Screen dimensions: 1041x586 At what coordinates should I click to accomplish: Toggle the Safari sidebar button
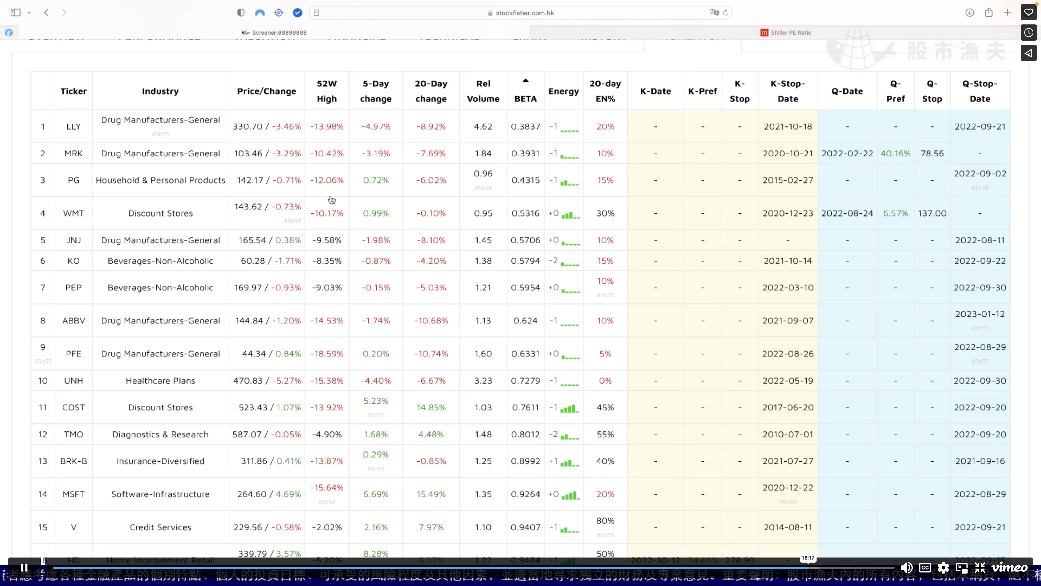pos(15,12)
